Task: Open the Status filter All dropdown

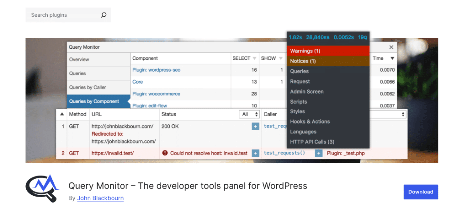Action: coord(249,114)
